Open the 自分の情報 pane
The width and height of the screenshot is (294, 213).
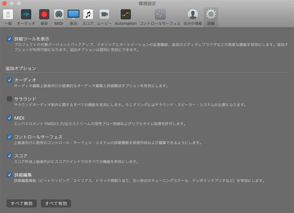pyautogui.click(x=192, y=17)
